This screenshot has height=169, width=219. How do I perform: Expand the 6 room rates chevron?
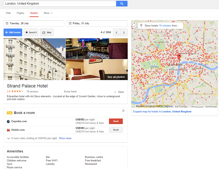click(x=9, y=139)
